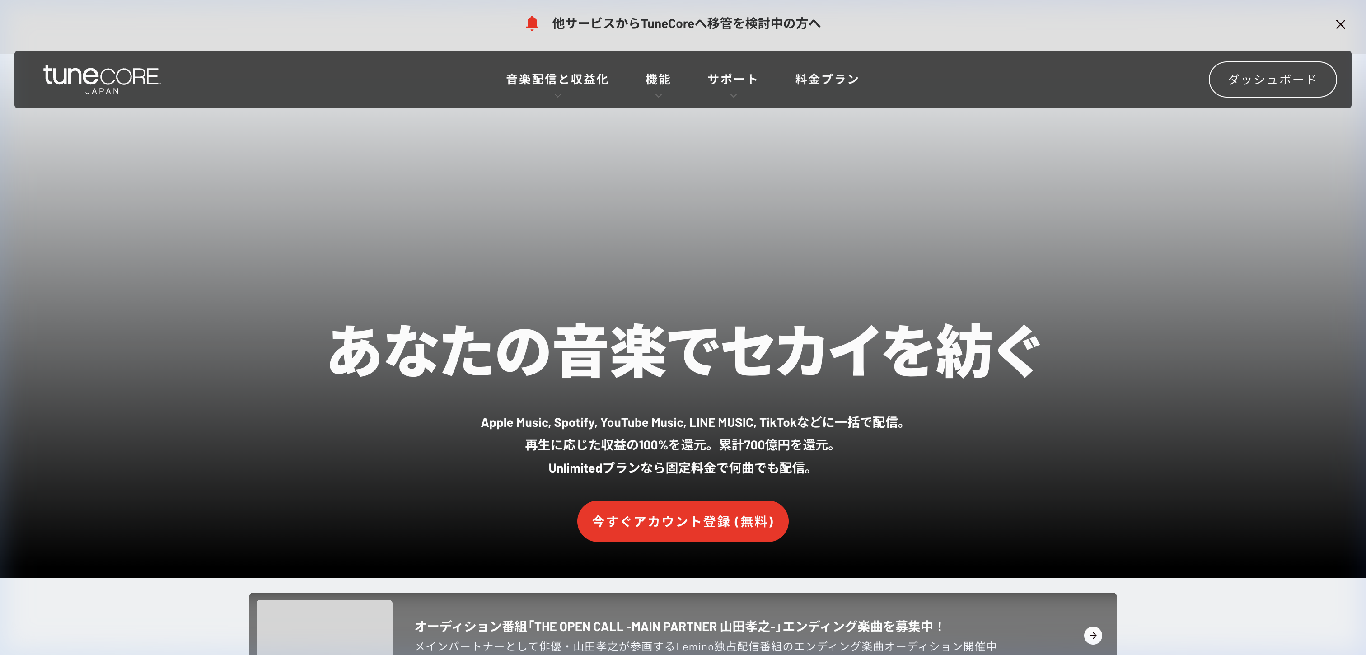The width and height of the screenshot is (1366, 655).
Task: Select the 音楽配信と収益化 navigation entry
Action: coord(557,79)
